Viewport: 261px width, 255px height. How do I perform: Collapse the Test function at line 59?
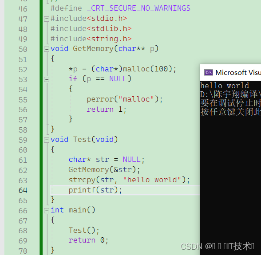47,140
